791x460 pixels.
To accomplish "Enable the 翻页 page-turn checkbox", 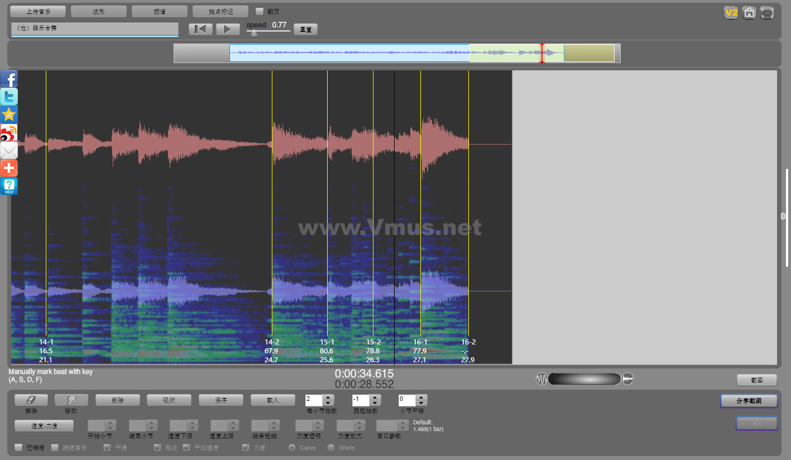I will 260,11.
